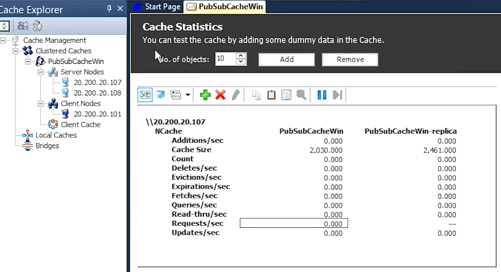Collapse the PubSubCacheWin tree node

[28, 61]
